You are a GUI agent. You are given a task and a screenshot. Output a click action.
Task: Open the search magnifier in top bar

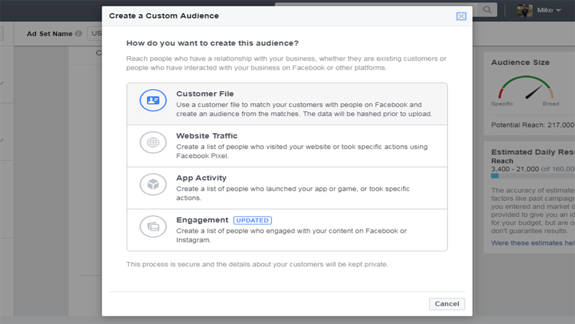(487, 10)
